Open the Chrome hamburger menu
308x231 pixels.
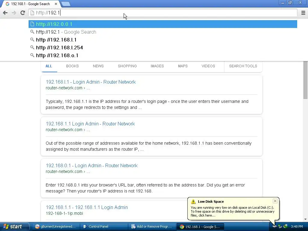[x=303, y=13]
